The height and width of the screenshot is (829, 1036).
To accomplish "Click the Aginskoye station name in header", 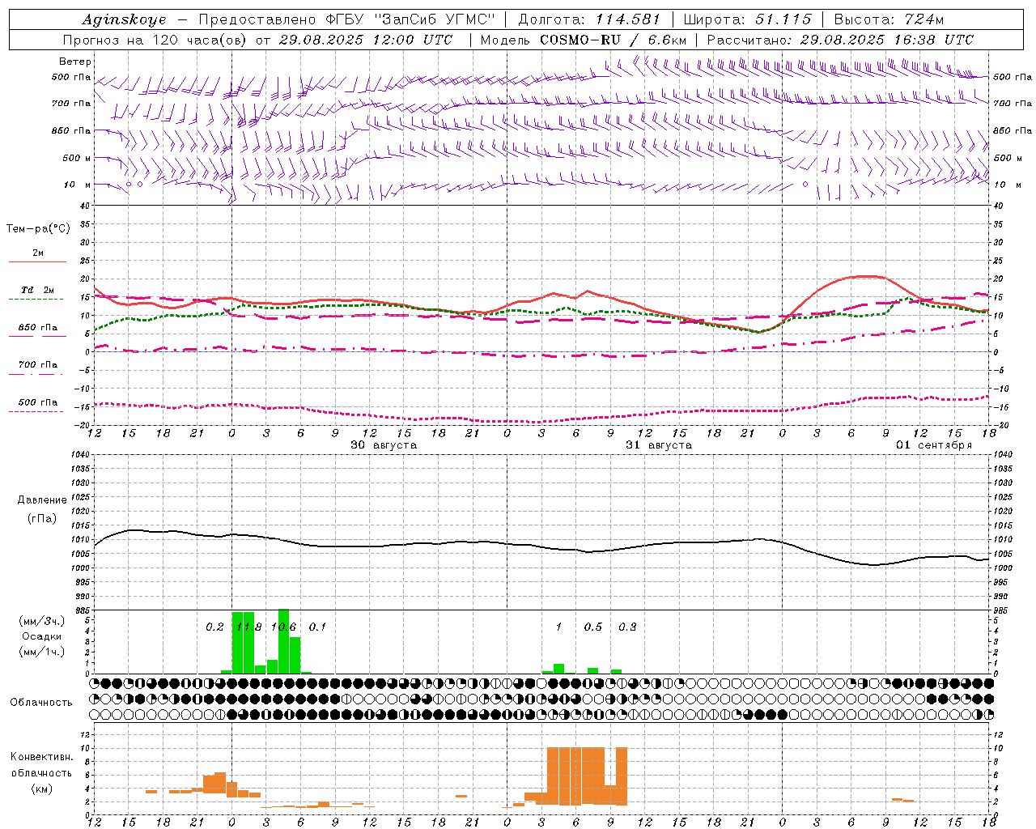I will click(x=125, y=19).
